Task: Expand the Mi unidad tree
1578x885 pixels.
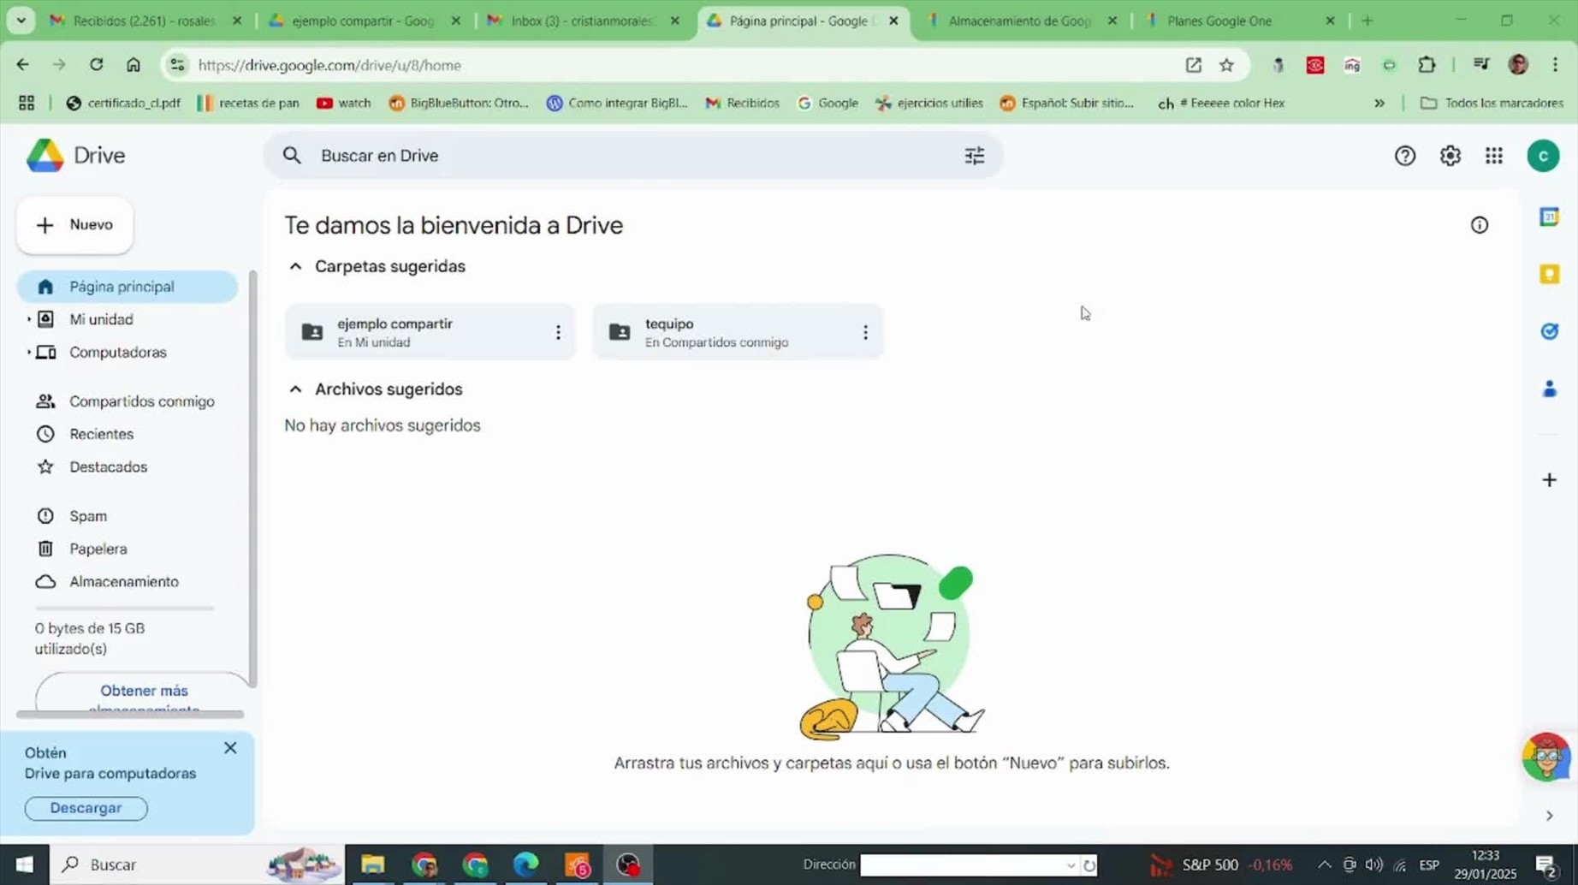Action: point(29,319)
